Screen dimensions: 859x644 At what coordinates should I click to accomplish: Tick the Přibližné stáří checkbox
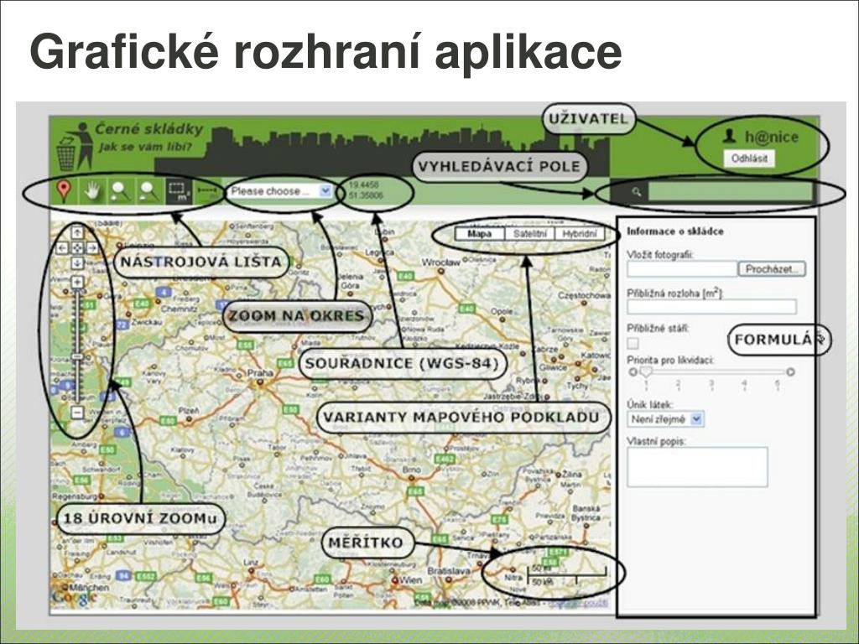click(x=633, y=343)
